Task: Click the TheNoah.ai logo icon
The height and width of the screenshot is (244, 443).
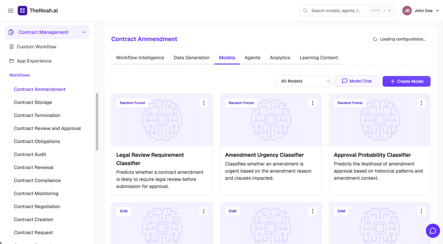Action: click(23, 11)
